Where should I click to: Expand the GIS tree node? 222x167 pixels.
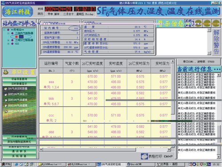click(8, 44)
